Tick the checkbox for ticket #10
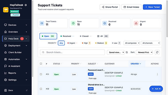The height and width of the screenshot is (95, 168). click(x=41, y=89)
